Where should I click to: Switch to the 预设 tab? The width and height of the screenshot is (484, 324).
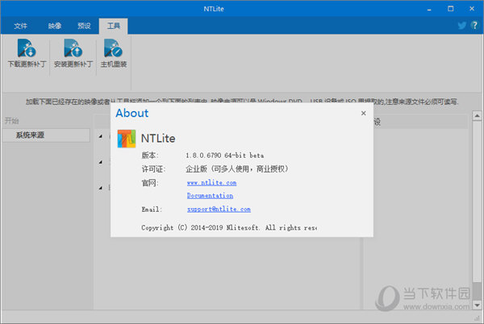84,26
